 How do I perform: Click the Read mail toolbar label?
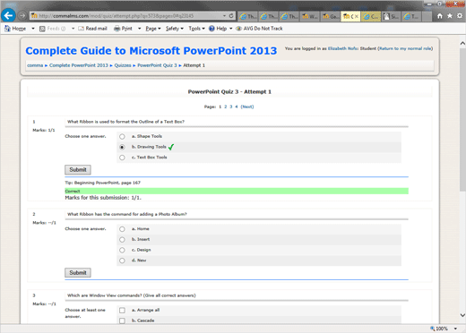(x=96, y=29)
